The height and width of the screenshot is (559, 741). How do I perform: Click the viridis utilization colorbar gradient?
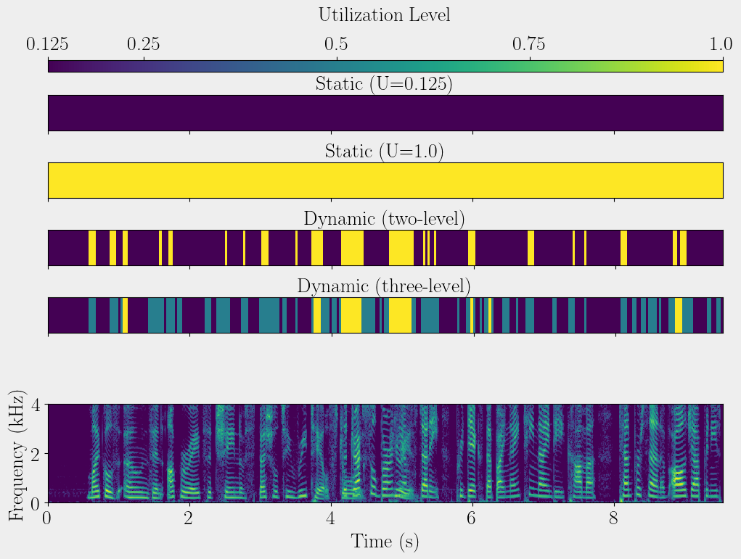(385, 66)
